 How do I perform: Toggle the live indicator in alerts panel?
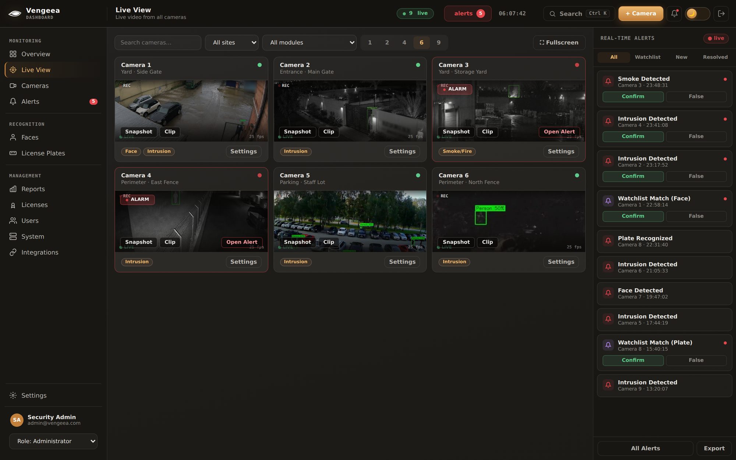pyautogui.click(x=716, y=38)
